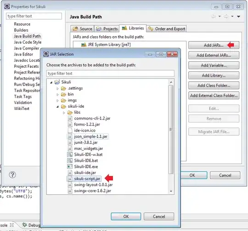This screenshot has width=248, height=231.
Task: Expand the .settings folder node
Action: 57,88
